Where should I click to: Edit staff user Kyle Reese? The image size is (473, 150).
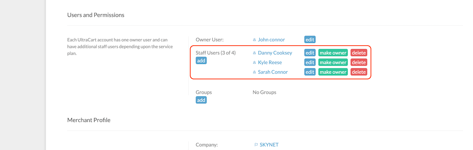click(310, 62)
